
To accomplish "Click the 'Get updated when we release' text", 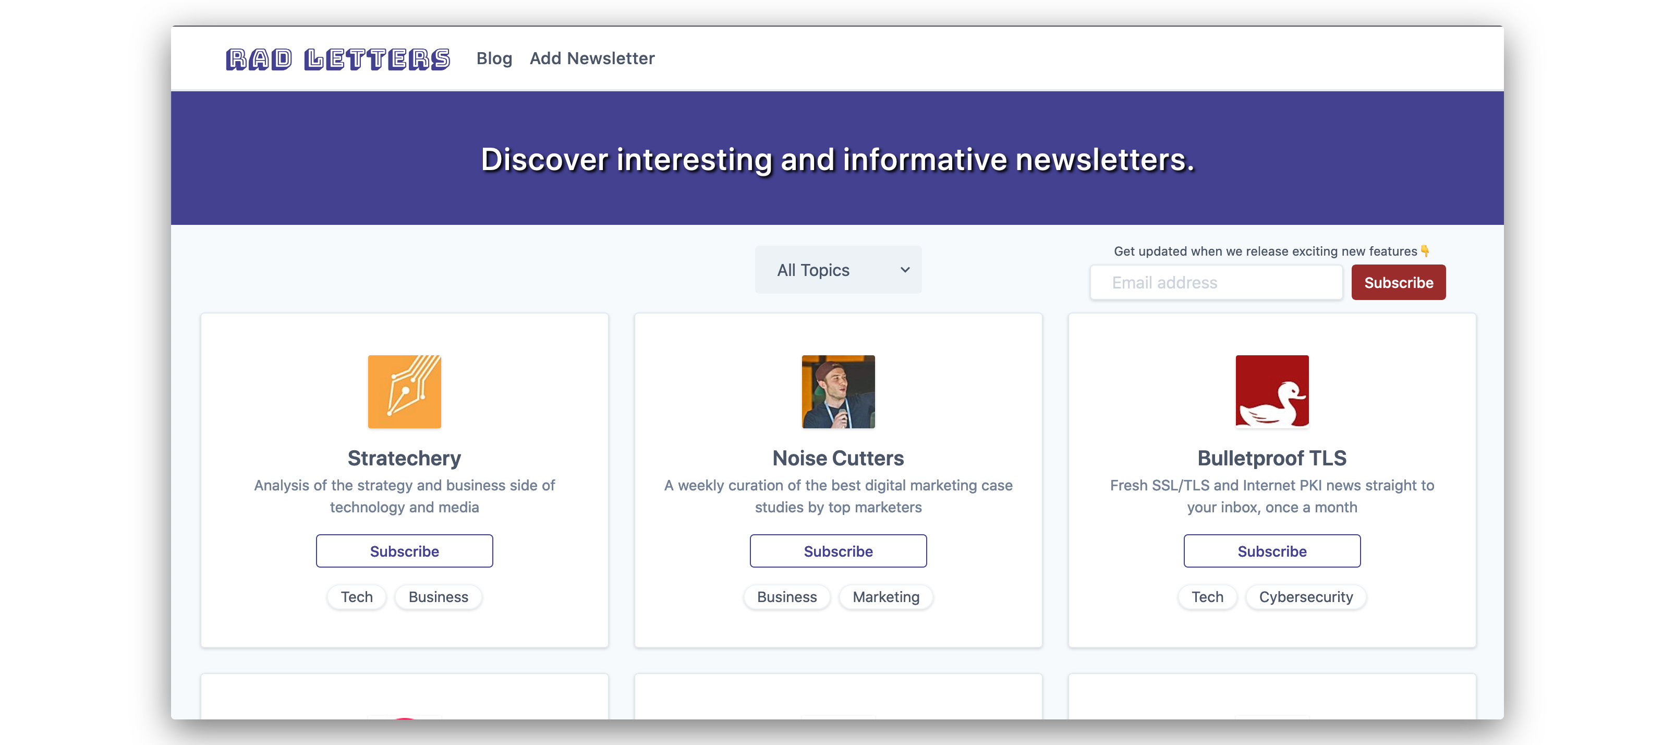I will (x=1271, y=251).
